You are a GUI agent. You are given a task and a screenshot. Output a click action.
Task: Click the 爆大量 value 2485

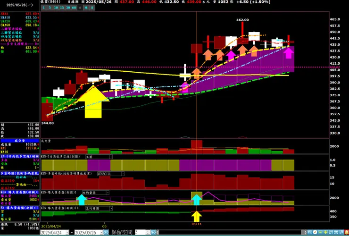(x=33, y=196)
